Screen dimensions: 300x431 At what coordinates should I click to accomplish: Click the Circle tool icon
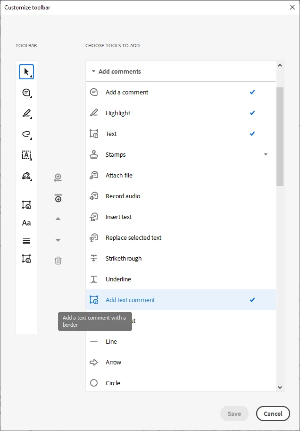94,383
